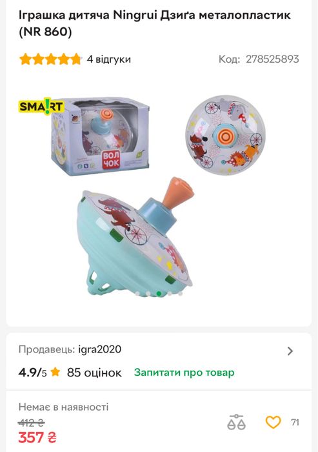Expand seller details with right chevron

click(x=290, y=351)
